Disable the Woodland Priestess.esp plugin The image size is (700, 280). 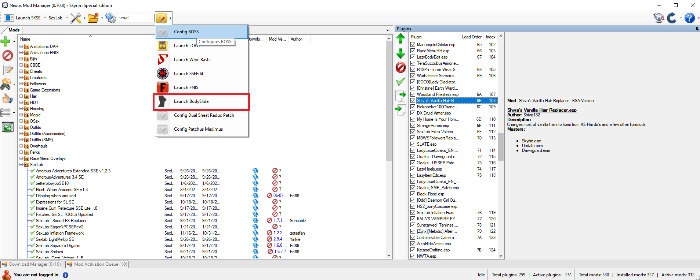pyautogui.click(x=413, y=94)
